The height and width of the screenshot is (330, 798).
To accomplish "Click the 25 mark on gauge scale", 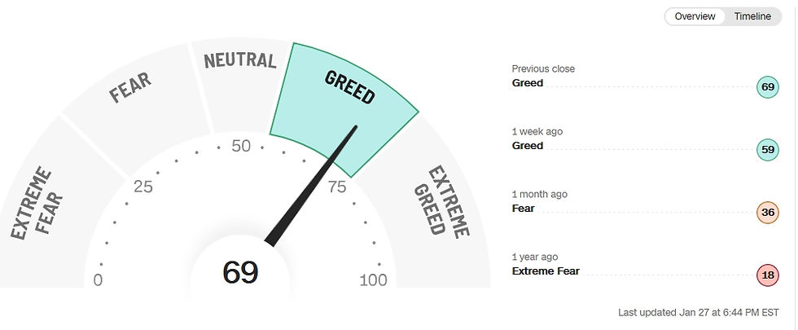I will pyautogui.click(x=143, y=187).
